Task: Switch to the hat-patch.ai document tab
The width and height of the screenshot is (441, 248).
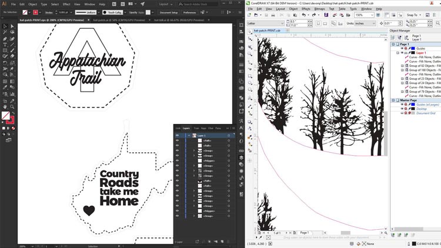Action: click(119, 20)
